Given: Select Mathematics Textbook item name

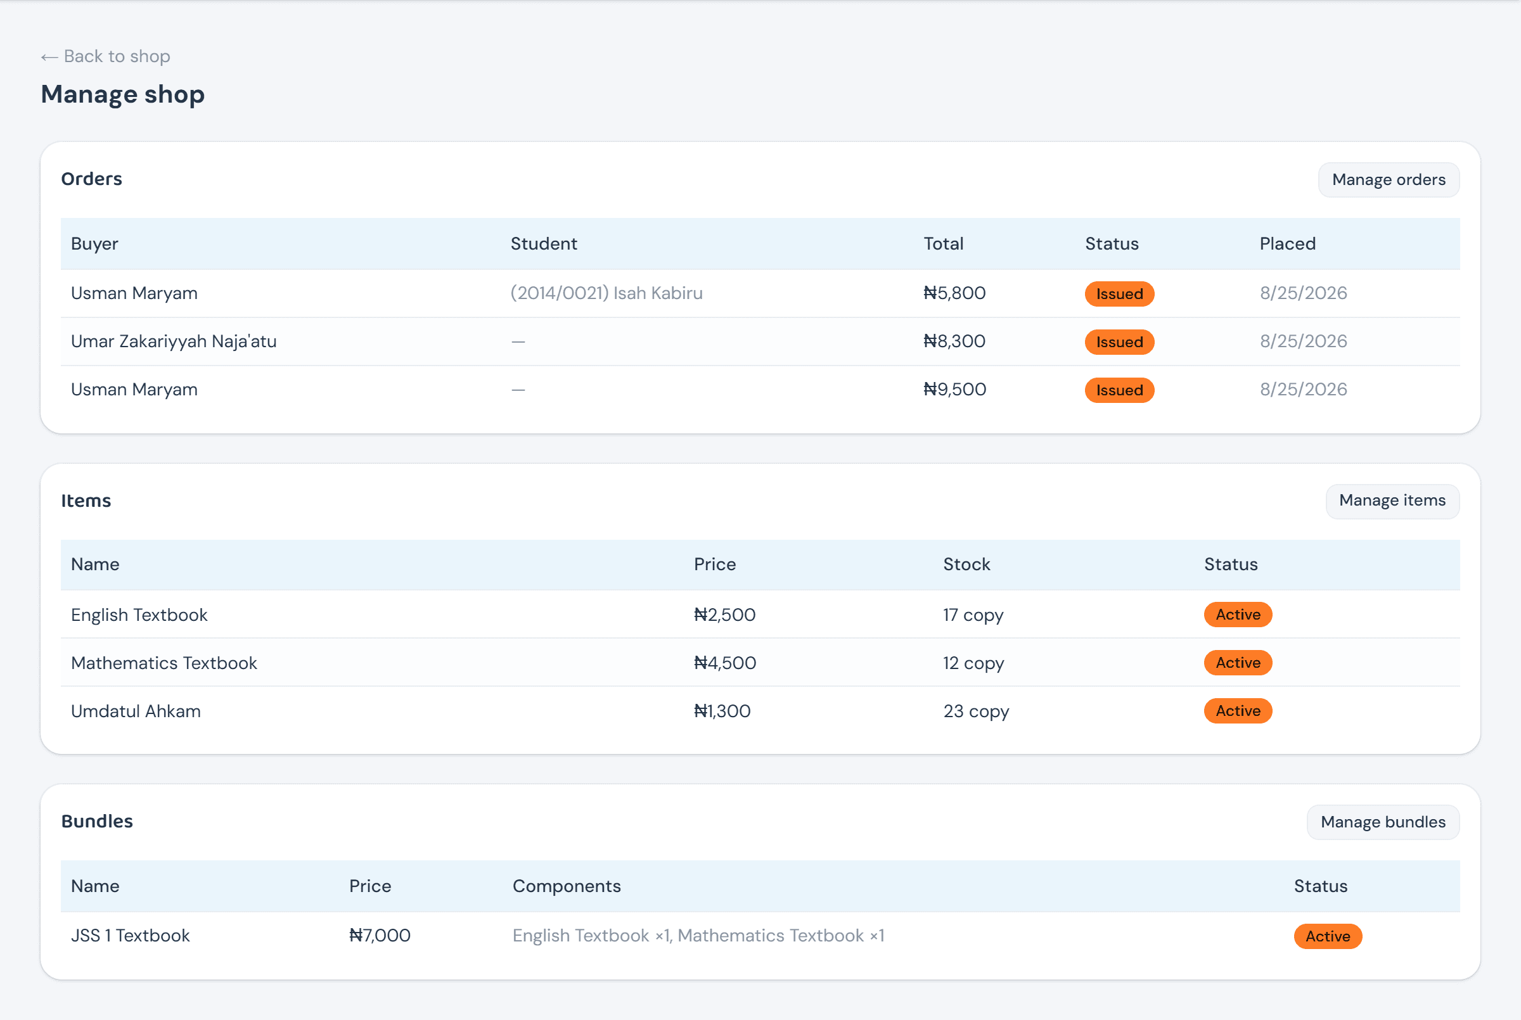Looking at the screenshot, I should (x=164, y=662).
